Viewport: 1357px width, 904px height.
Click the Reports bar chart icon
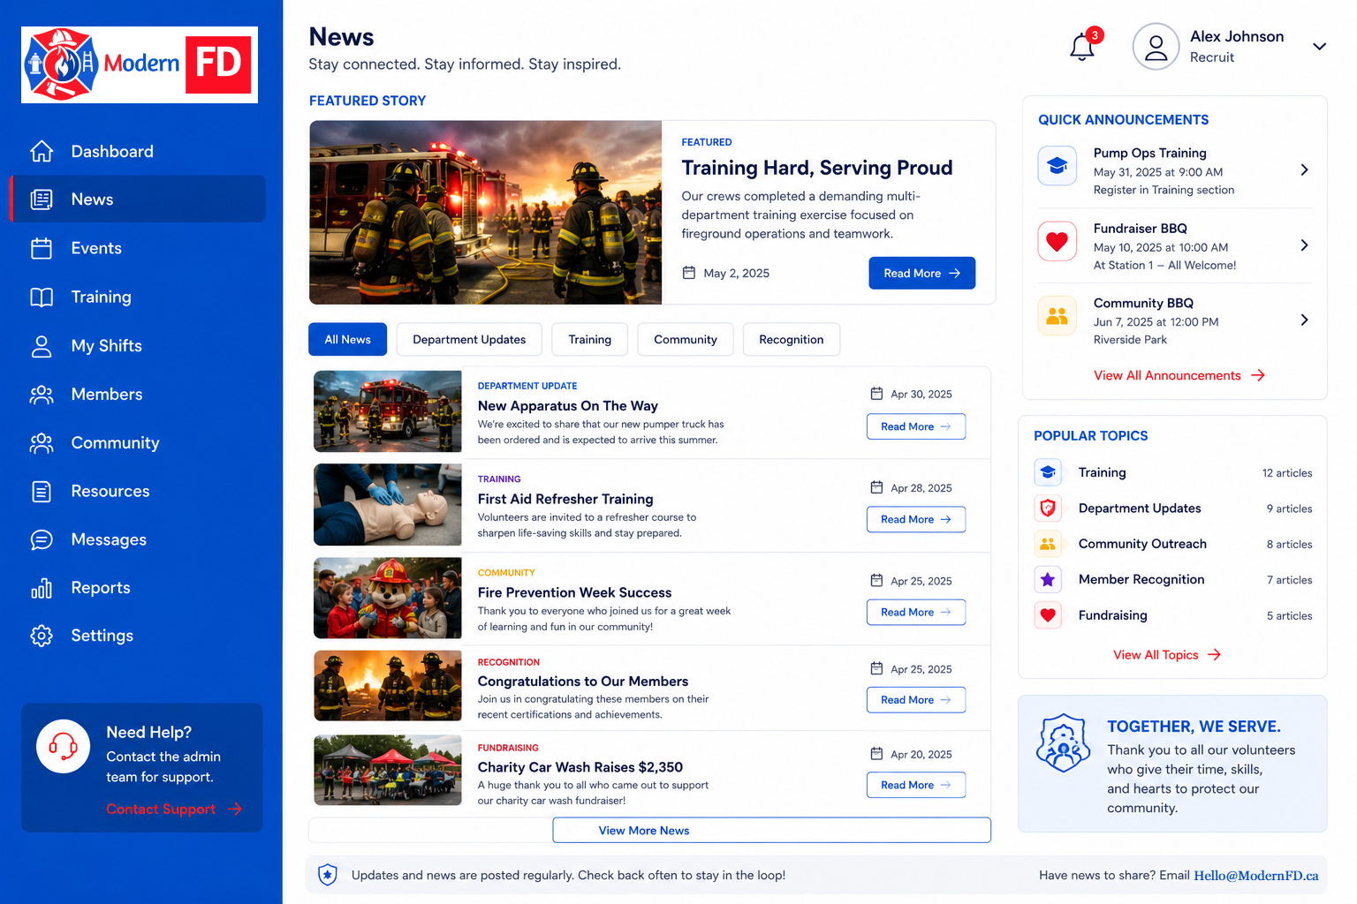pyautogui.click(x=42, y=588)
